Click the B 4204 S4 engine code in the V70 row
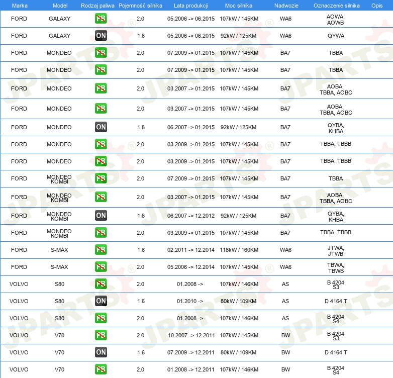This screenshot has width=393, height=378. click(336, 370)
